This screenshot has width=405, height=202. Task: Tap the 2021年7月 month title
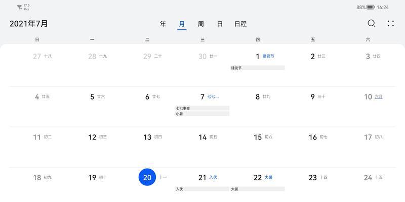(x=29, y=24)
